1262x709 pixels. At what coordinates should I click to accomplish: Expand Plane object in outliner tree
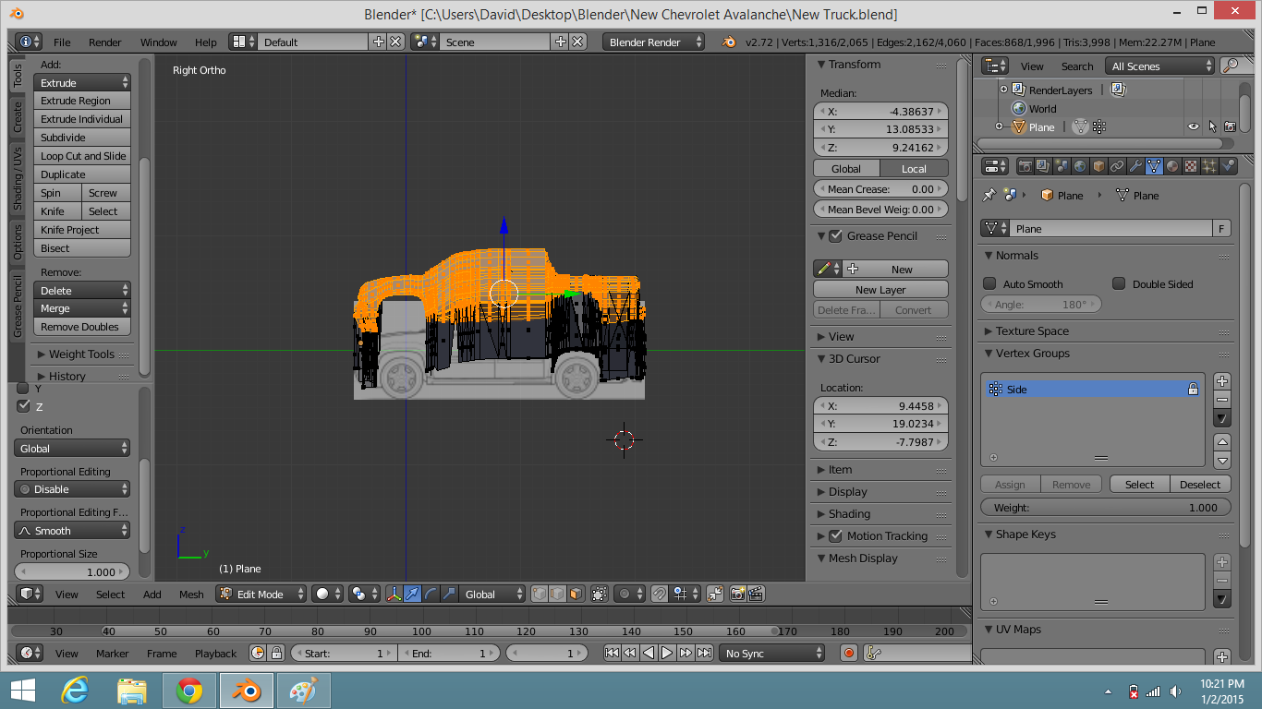point(999,126)
